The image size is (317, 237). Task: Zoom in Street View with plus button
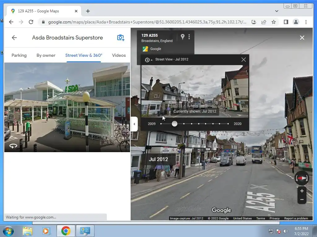click(302, 191)
